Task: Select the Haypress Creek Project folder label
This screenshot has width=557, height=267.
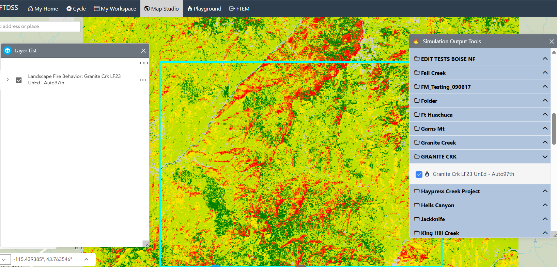Action: pyautogui.click(x=450, y=191)
